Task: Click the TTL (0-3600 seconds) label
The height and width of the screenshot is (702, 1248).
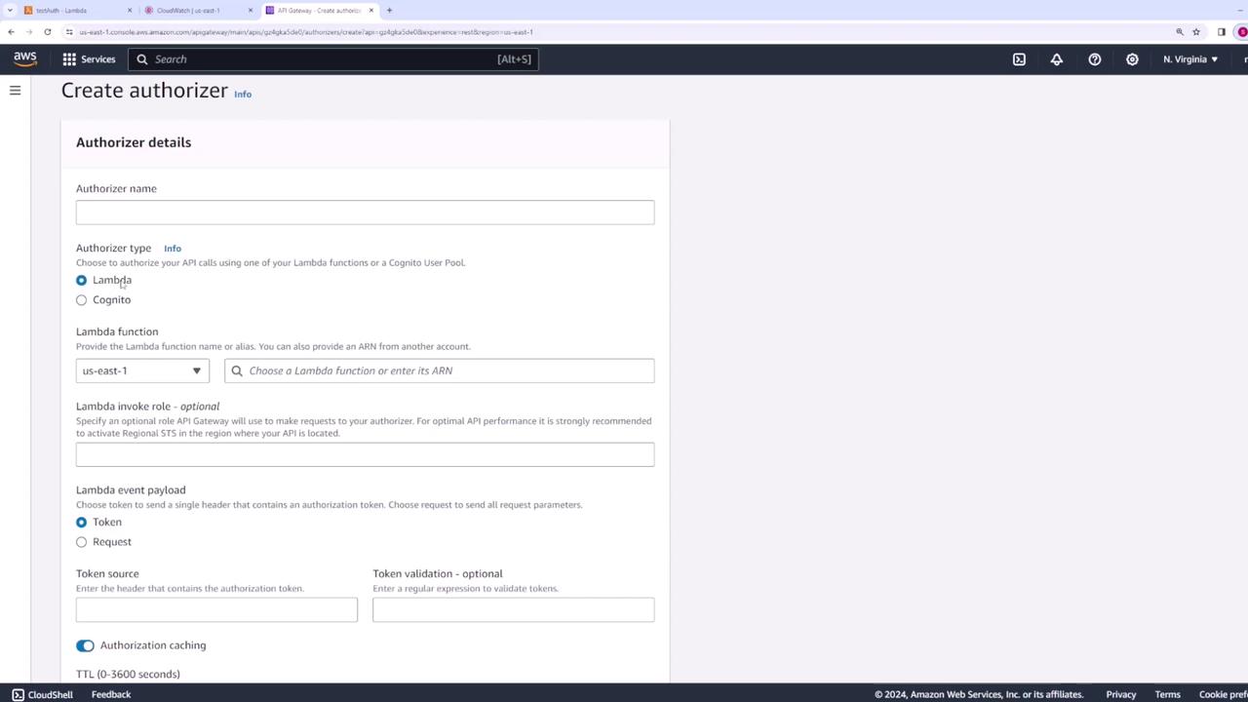Action: click(x=128, y=674)
